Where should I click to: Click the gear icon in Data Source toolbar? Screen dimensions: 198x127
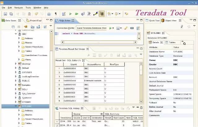click(26, 26)
